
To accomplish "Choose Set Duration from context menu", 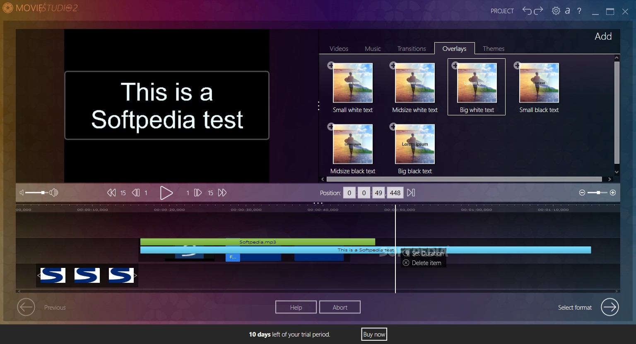I will 424,253.
